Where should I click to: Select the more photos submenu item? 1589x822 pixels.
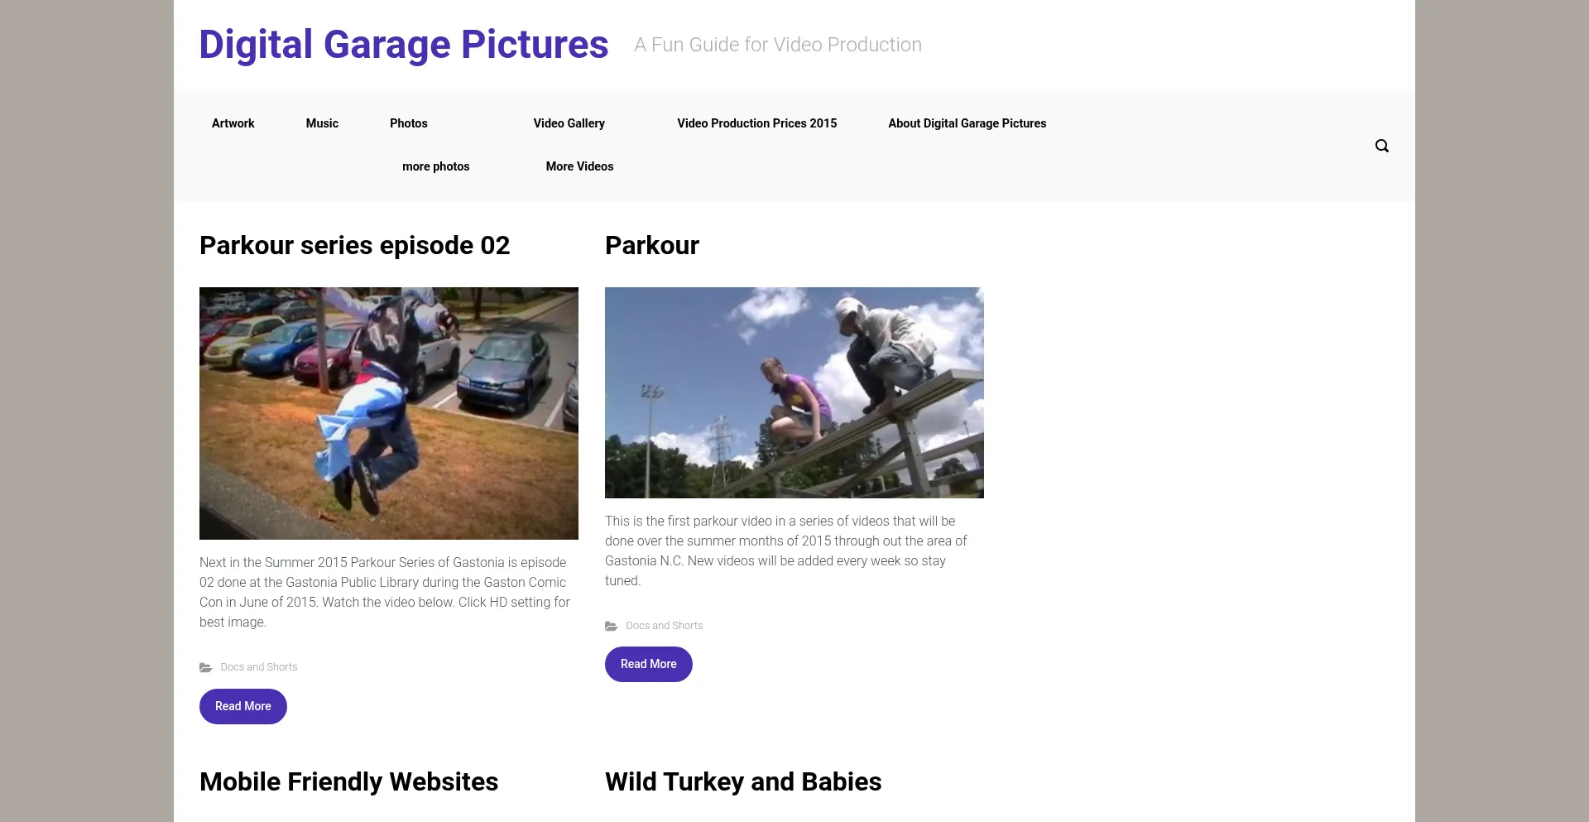[435, 166]
